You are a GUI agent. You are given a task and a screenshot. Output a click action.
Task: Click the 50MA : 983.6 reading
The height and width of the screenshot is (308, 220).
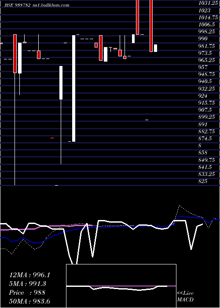click(x=29, y=301)
